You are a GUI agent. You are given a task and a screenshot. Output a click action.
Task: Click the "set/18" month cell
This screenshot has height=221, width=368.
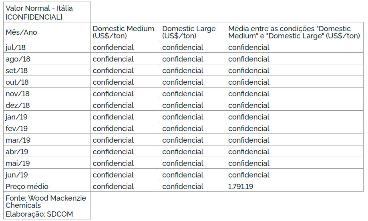[17, 71]
